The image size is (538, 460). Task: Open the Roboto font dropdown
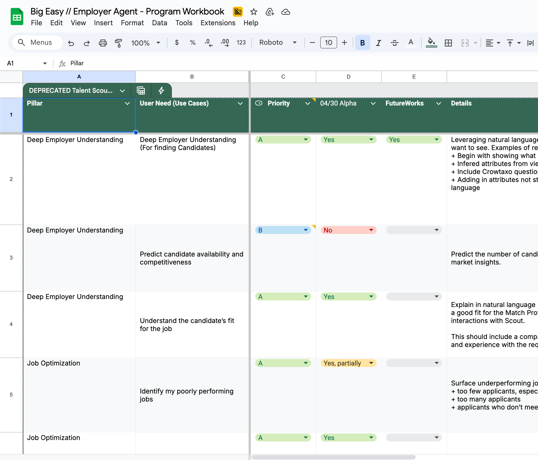coord(277,42)
